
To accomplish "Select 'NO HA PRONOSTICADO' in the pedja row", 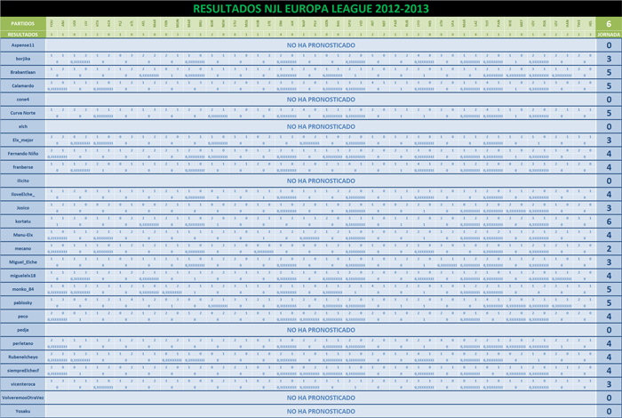I will (x=321, y=330).
